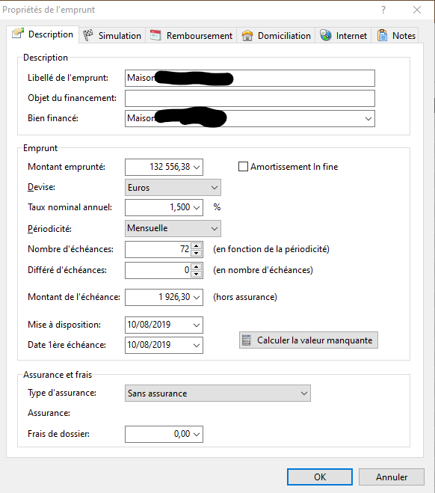
Task: Click the help question mark icon
Action: point(383,10)
